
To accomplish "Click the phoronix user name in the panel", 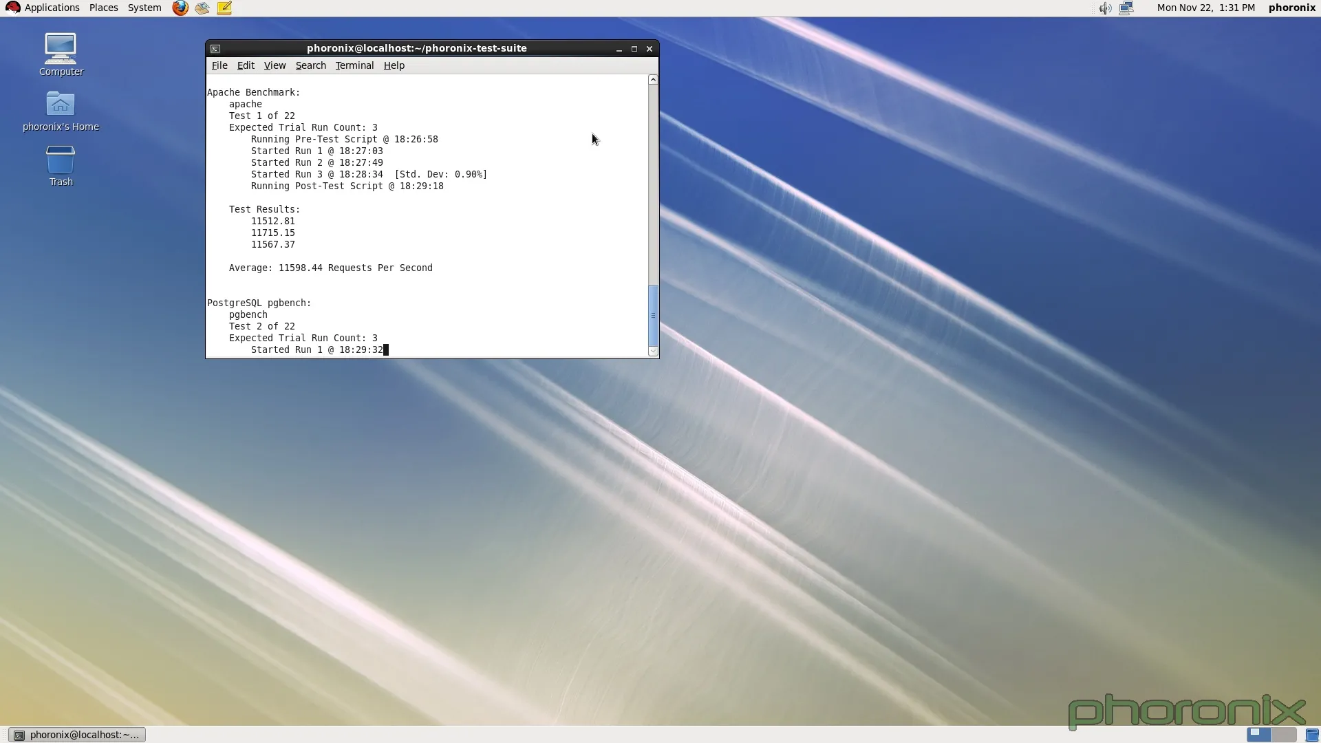I will [x=1291, y=8].
